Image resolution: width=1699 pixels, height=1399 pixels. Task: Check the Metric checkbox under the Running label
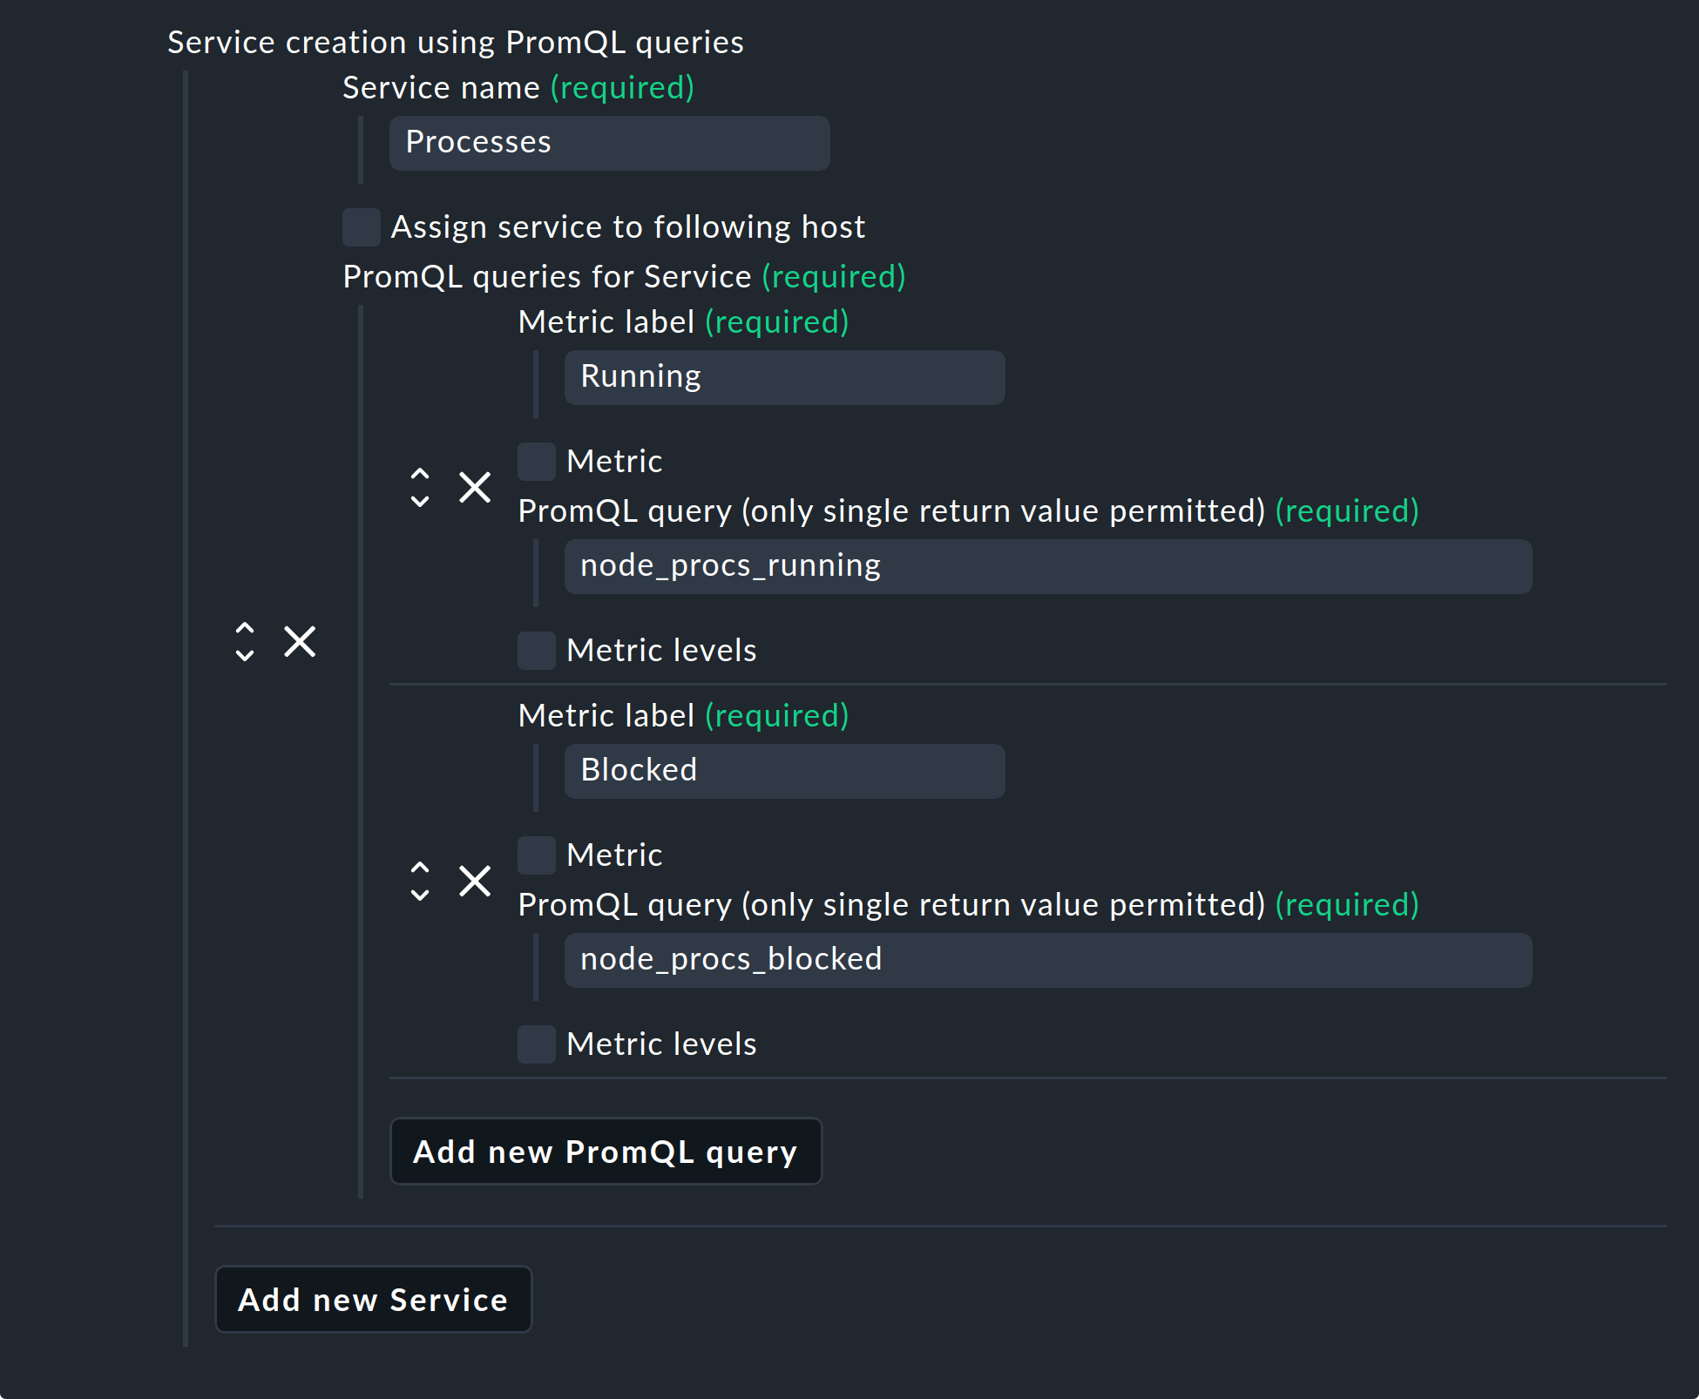pyautogui.click(x=536, y=461)
